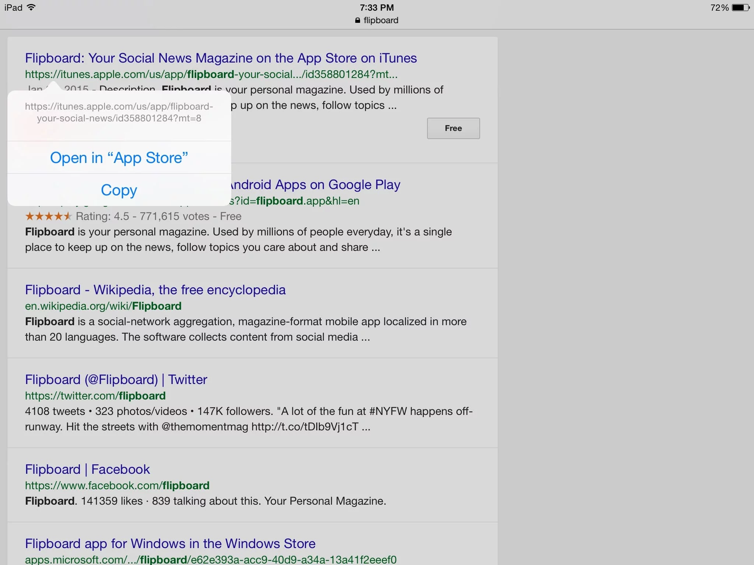Tap apps.microsoft.com flipboard URL
Screen dimensions: 754x565
(x=211, y=560)
